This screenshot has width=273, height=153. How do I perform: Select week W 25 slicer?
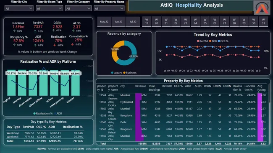click(205, 21)
